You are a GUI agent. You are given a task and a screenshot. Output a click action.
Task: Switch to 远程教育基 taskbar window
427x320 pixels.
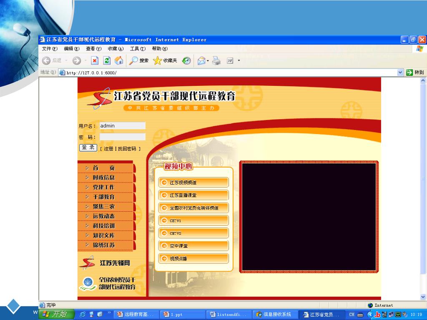click(x=136, y=315)
